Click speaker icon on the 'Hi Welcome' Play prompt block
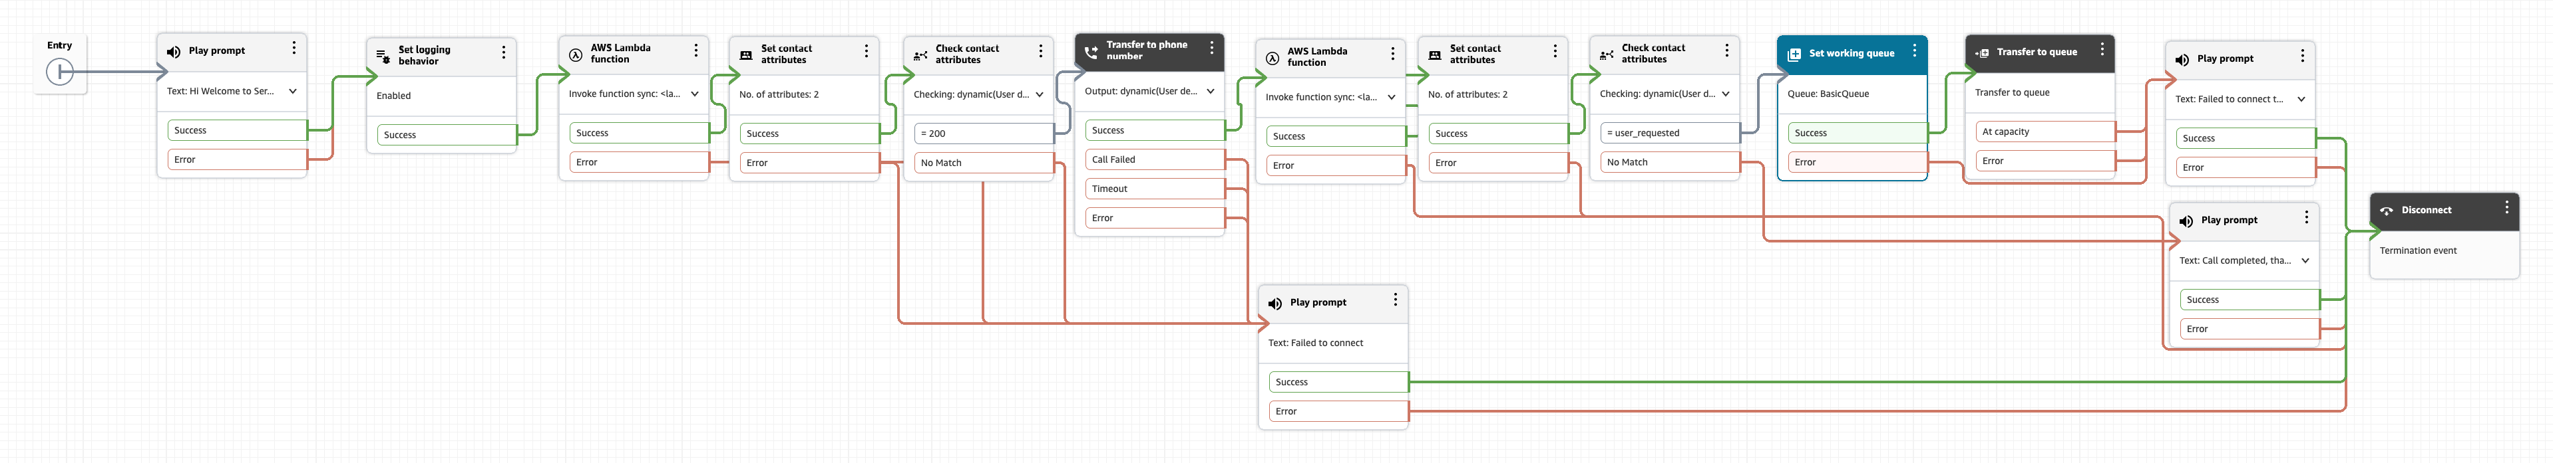2553x463 pixels. coord(174,51)
